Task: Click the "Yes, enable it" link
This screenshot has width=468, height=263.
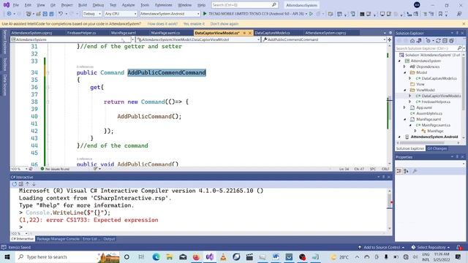Action: (x=194, y=24)
